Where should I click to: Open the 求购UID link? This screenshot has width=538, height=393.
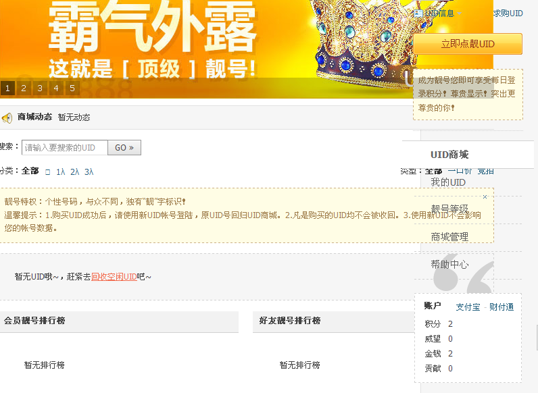(508, 14)
